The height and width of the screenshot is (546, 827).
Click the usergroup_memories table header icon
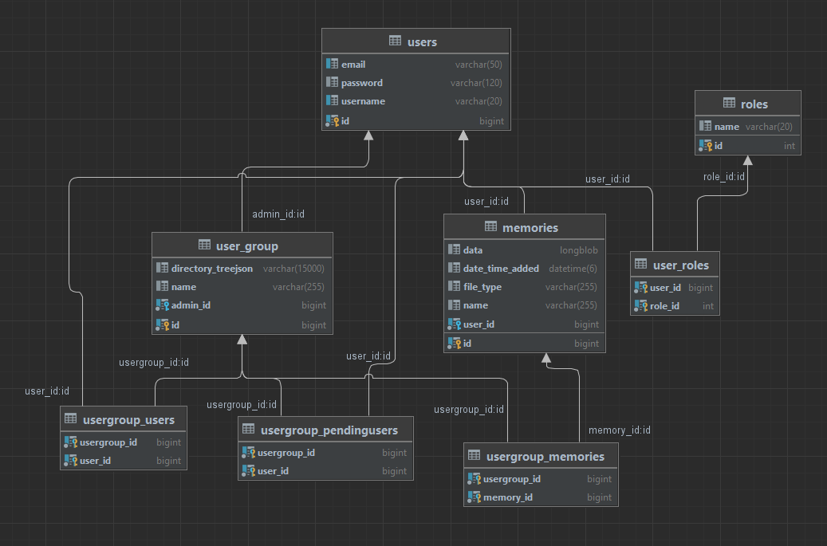click(474, 455)
